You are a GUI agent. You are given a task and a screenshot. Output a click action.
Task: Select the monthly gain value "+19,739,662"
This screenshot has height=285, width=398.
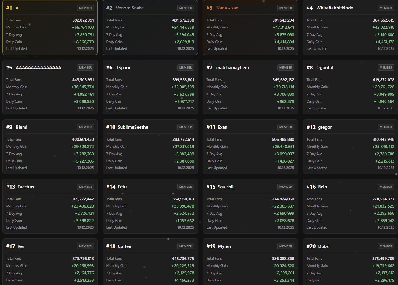[383, 266]
